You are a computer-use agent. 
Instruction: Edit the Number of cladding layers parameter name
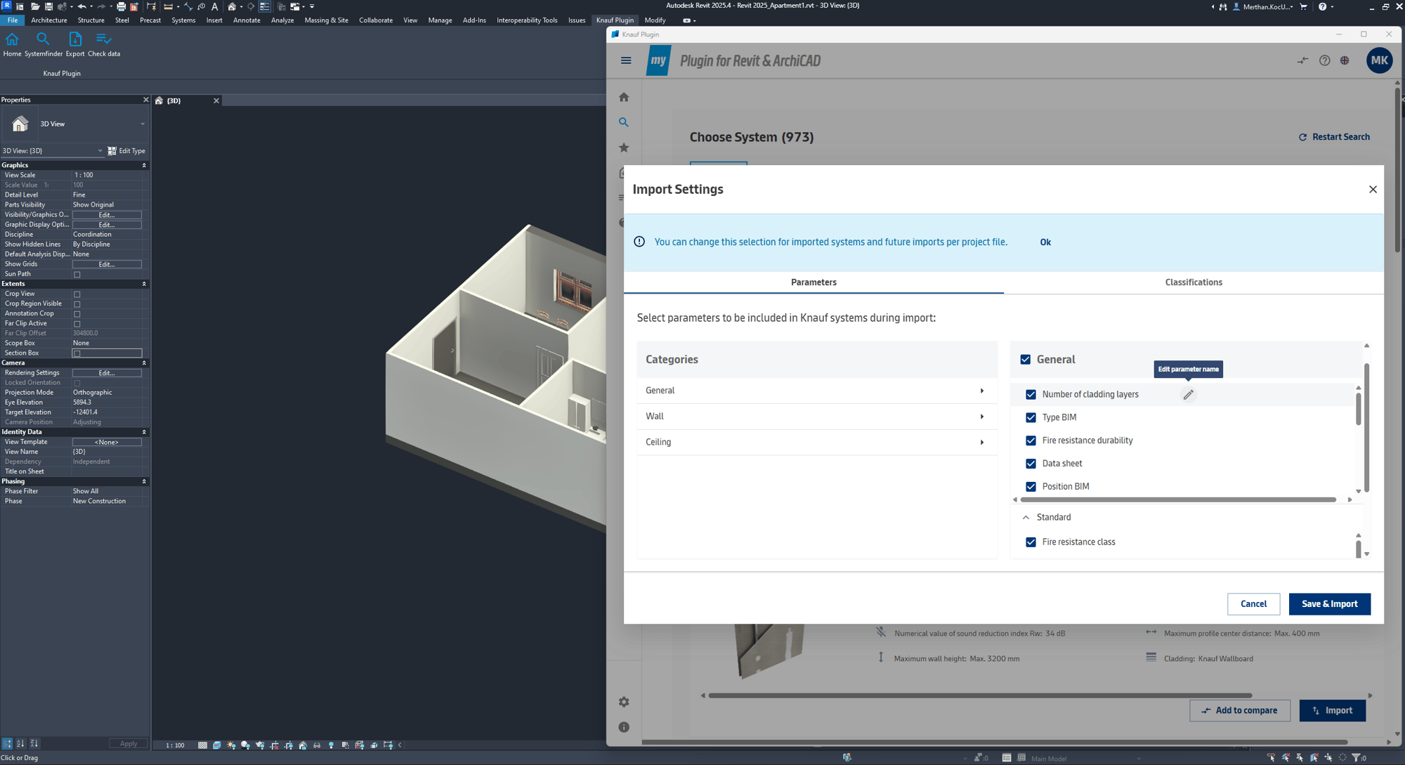(1188, 395)
